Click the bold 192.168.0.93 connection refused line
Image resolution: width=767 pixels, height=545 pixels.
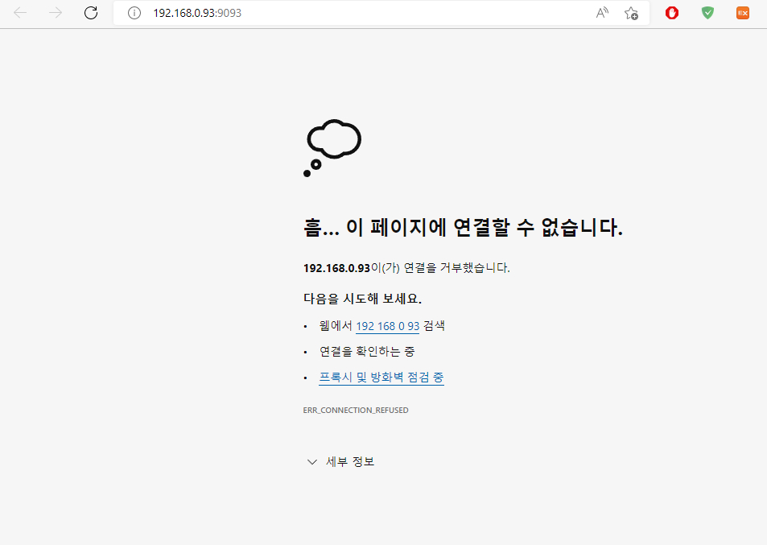(x=406, y=268)
